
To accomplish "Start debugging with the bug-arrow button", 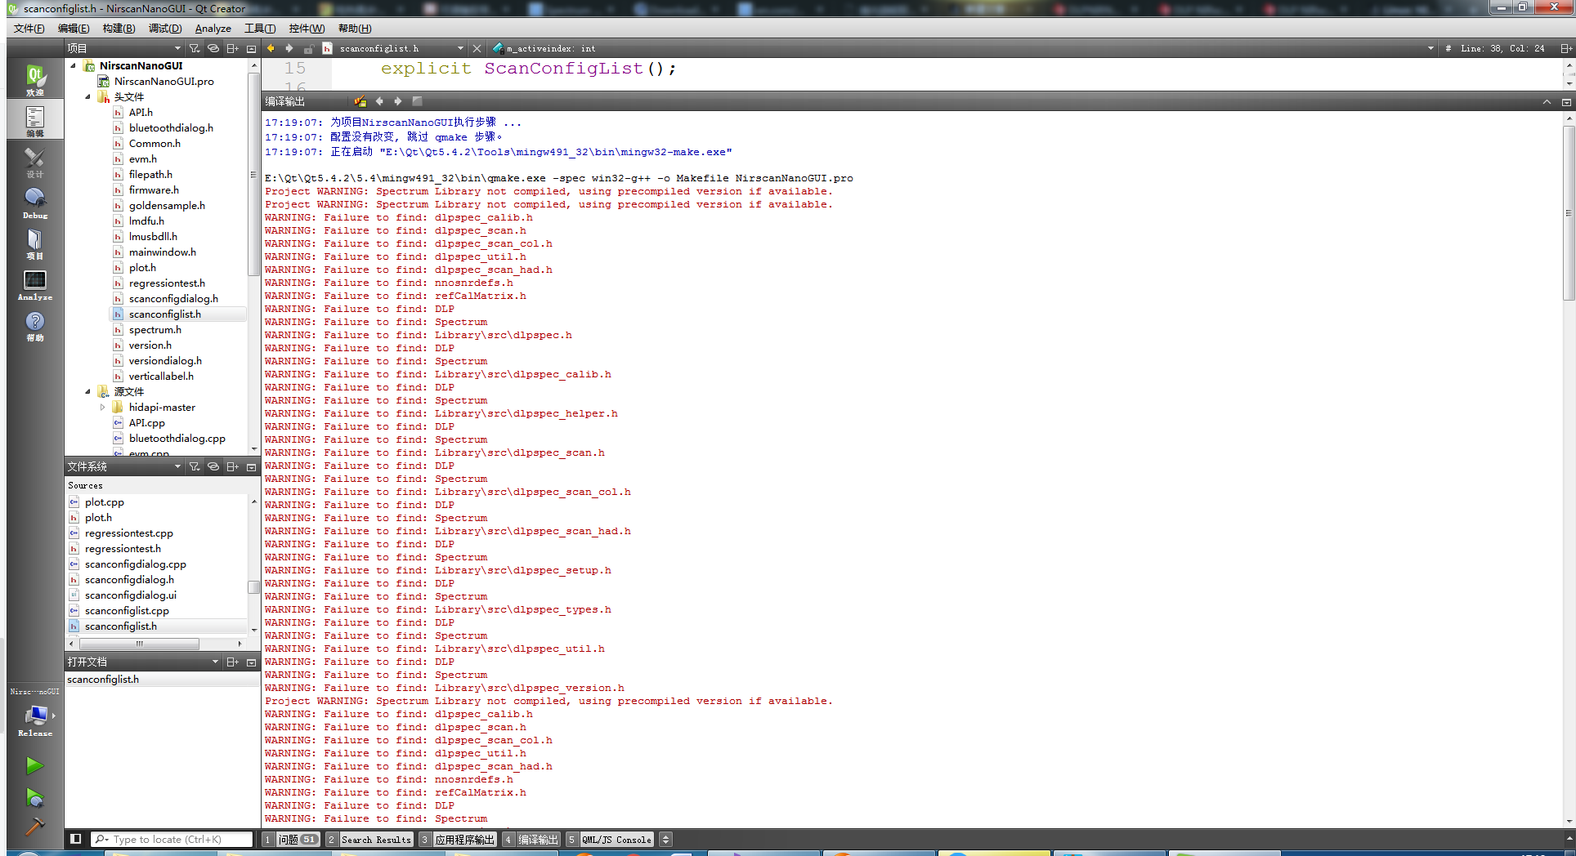I will click(34, 797).
